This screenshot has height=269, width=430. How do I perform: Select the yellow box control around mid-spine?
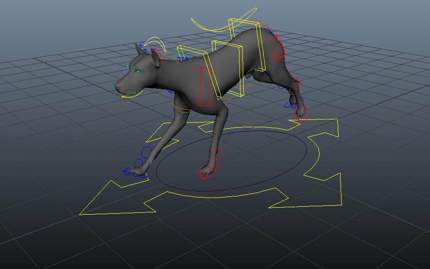228,68
